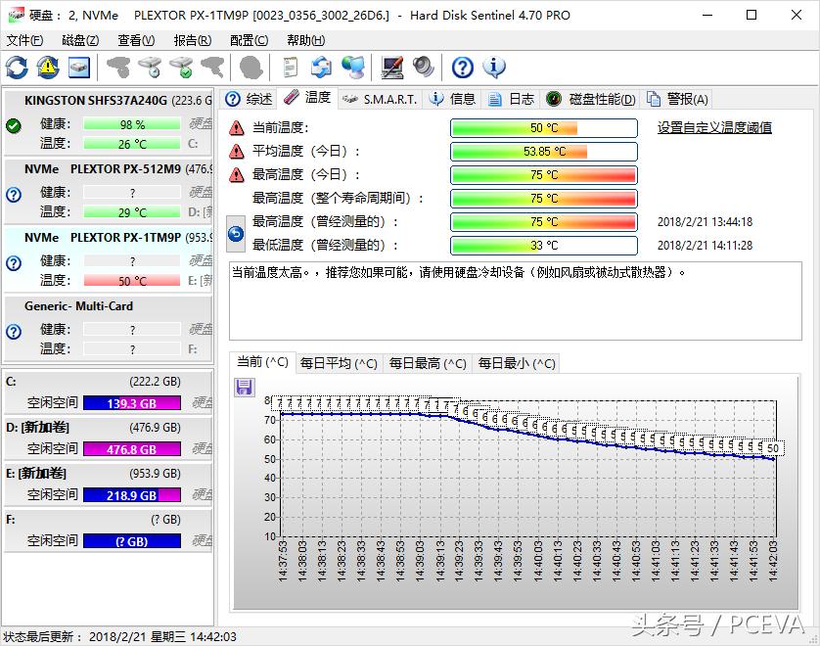Select the KINGSTON SHFS37A240G drive panel
The height and width of the screenshot is (646, 820).
[108, 122]
